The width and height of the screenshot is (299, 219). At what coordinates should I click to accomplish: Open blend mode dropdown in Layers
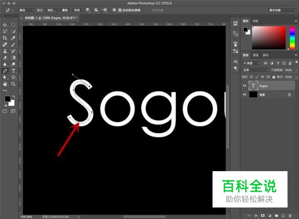click(256, 70)
